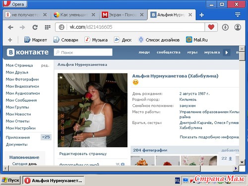This screenshot has height=186, width=248.
Task: Open brother Дмитрий Карачёв's profile
Action: 196,123
